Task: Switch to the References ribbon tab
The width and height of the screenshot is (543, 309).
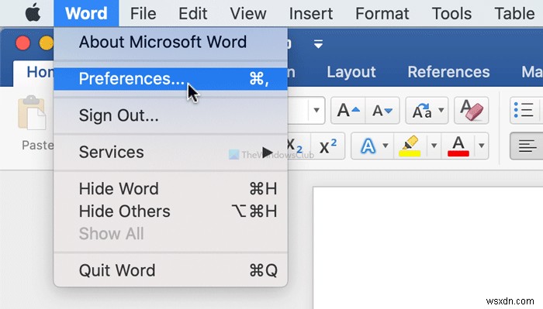Action: (448, 72)
